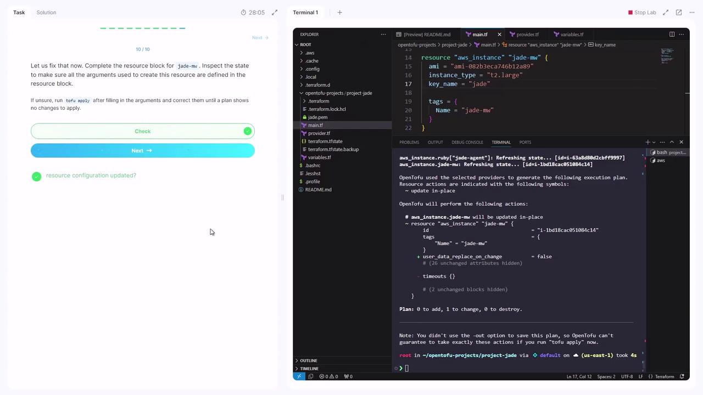
Task: Open the PROBLEMS panel tab
Action: (409, 143)
